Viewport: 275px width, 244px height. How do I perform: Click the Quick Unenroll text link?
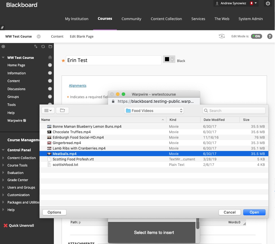(x=21, y=226)
